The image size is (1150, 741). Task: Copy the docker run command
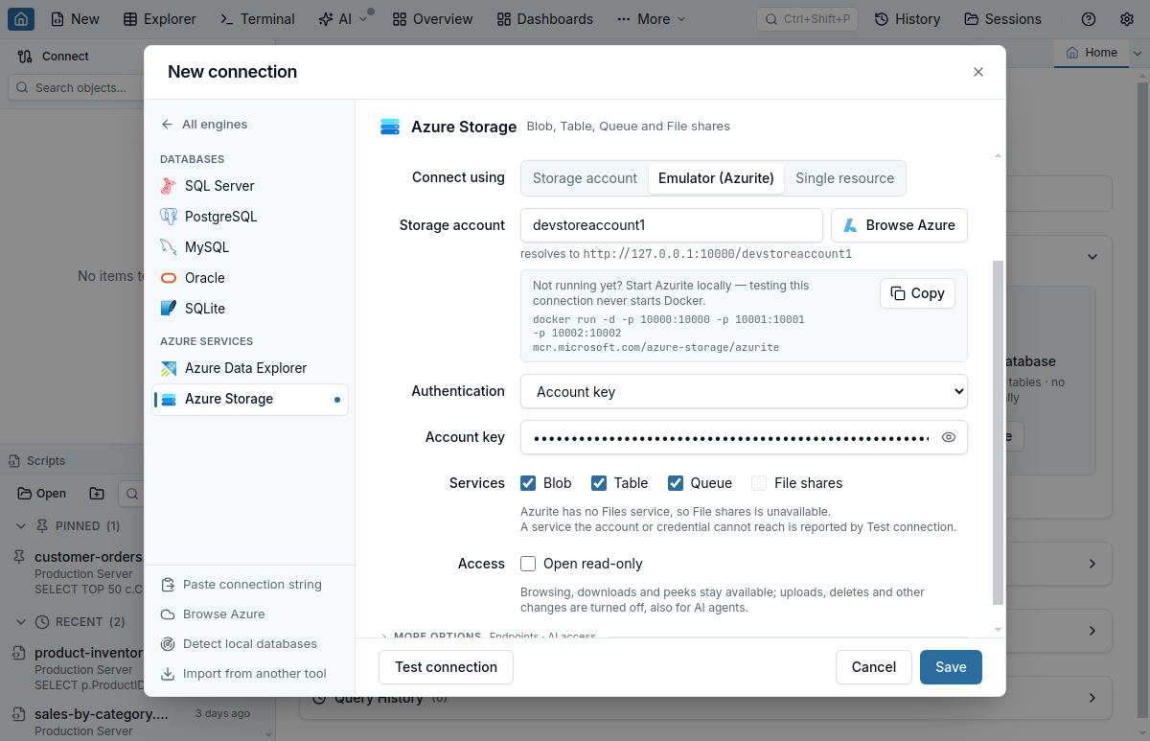(x=917, y=293)
